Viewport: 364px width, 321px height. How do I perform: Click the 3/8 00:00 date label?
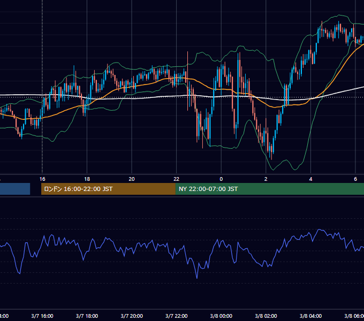coord(221,316)
